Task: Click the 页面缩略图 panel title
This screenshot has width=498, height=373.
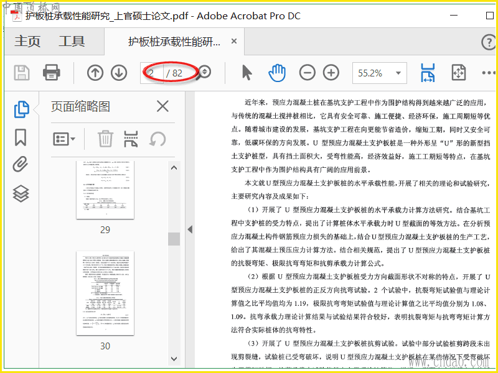Action: (81, 106)
